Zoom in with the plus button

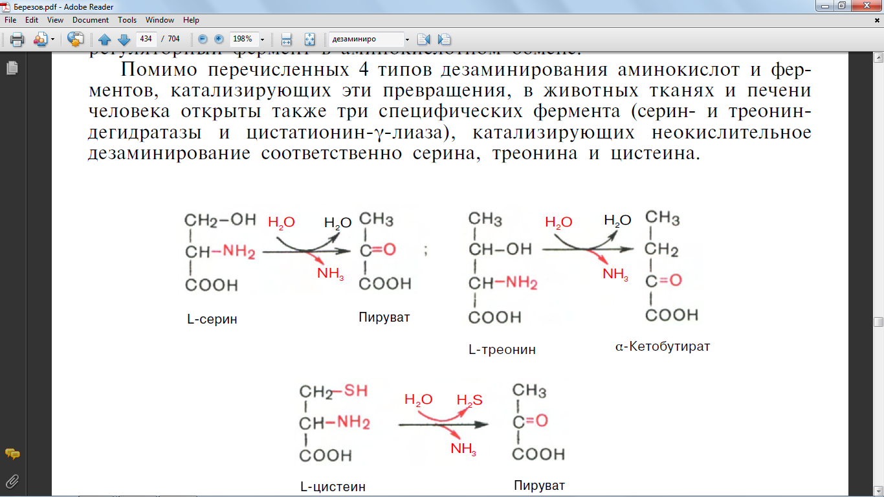[x=219, y=39]
